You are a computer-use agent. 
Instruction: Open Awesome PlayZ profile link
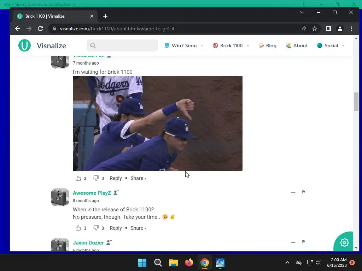92,193
